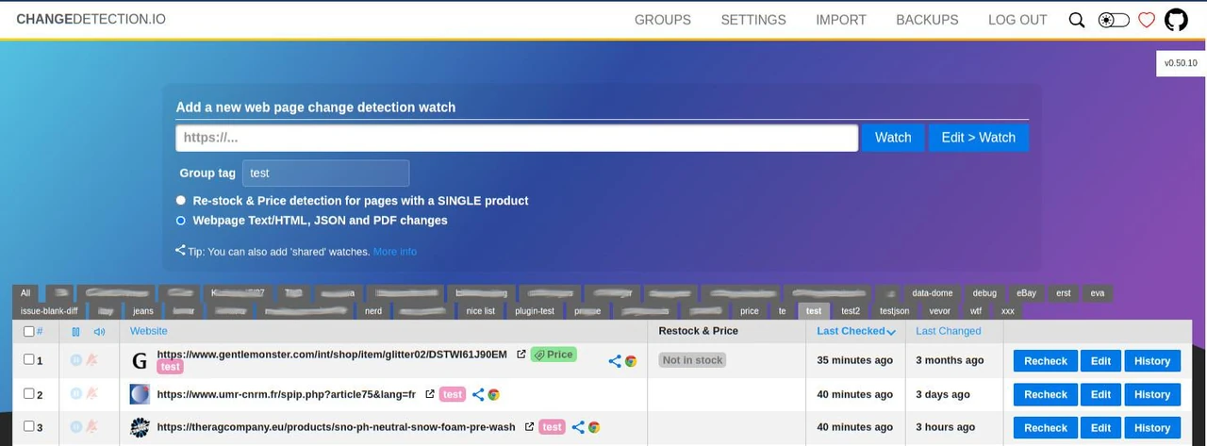The height and width of the screenshot is (446, 1207).
Task: Tick the checkbox for row 1
Action: pyautogui.click(x=29, y=359)
